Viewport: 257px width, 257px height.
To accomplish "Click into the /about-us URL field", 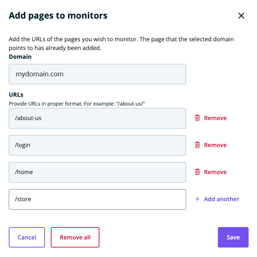I will 97,118.
